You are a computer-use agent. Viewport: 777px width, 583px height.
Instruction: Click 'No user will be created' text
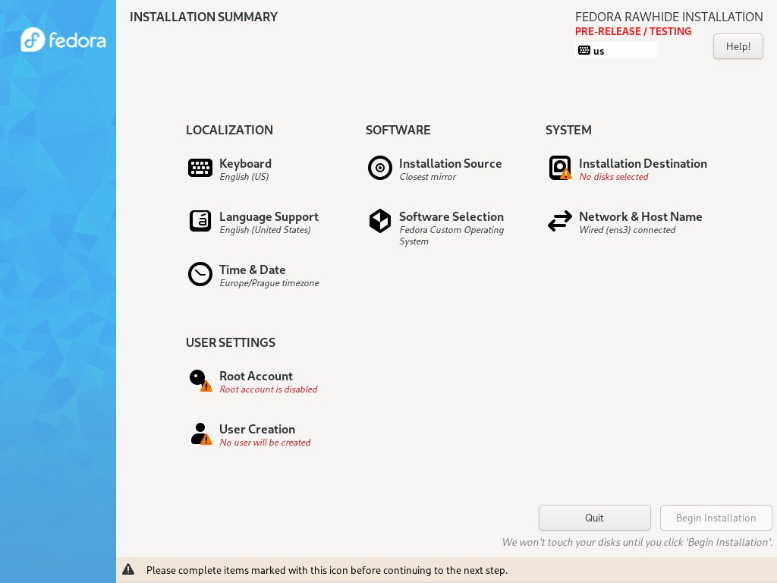[265, 443]
